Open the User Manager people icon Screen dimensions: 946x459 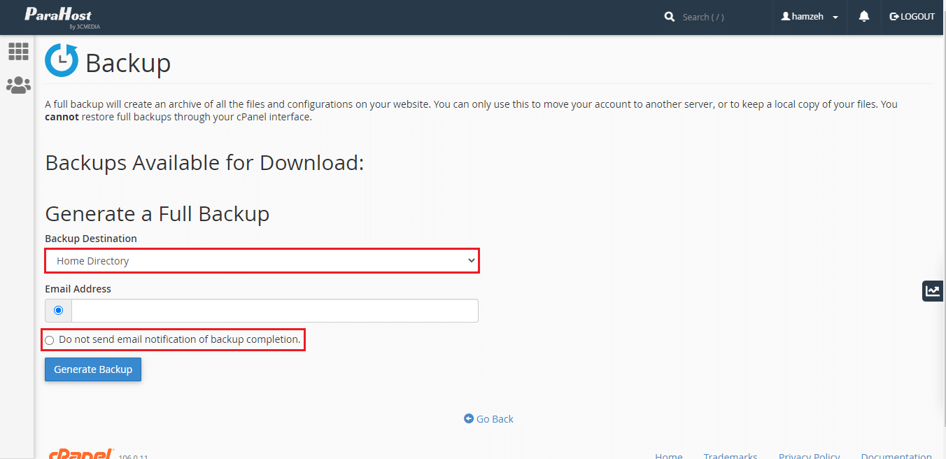[18, 85]
